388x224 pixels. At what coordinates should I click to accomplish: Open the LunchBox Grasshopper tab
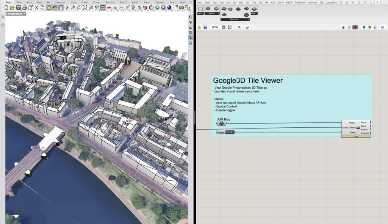pyautogui.click(x=331, y=3)
